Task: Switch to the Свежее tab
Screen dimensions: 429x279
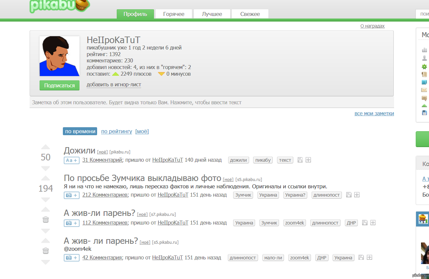Action: coord(250,14)
